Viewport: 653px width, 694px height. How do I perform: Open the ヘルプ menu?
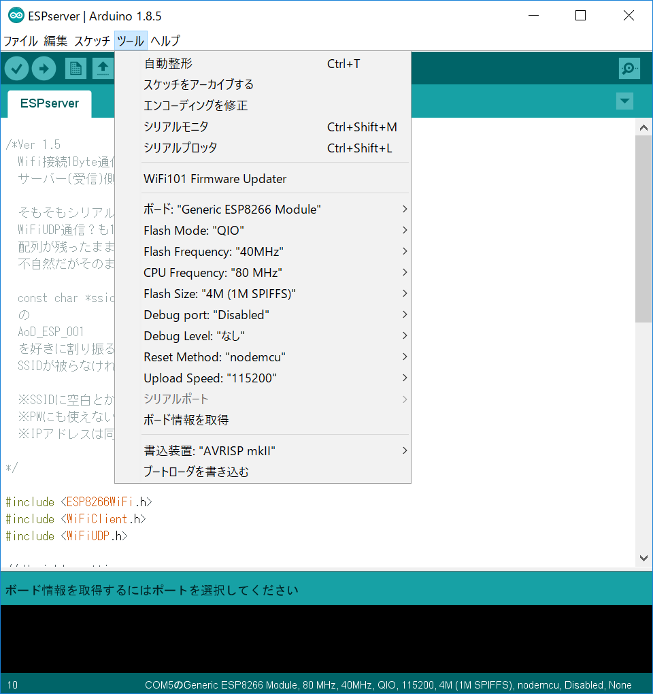point(165,41)
